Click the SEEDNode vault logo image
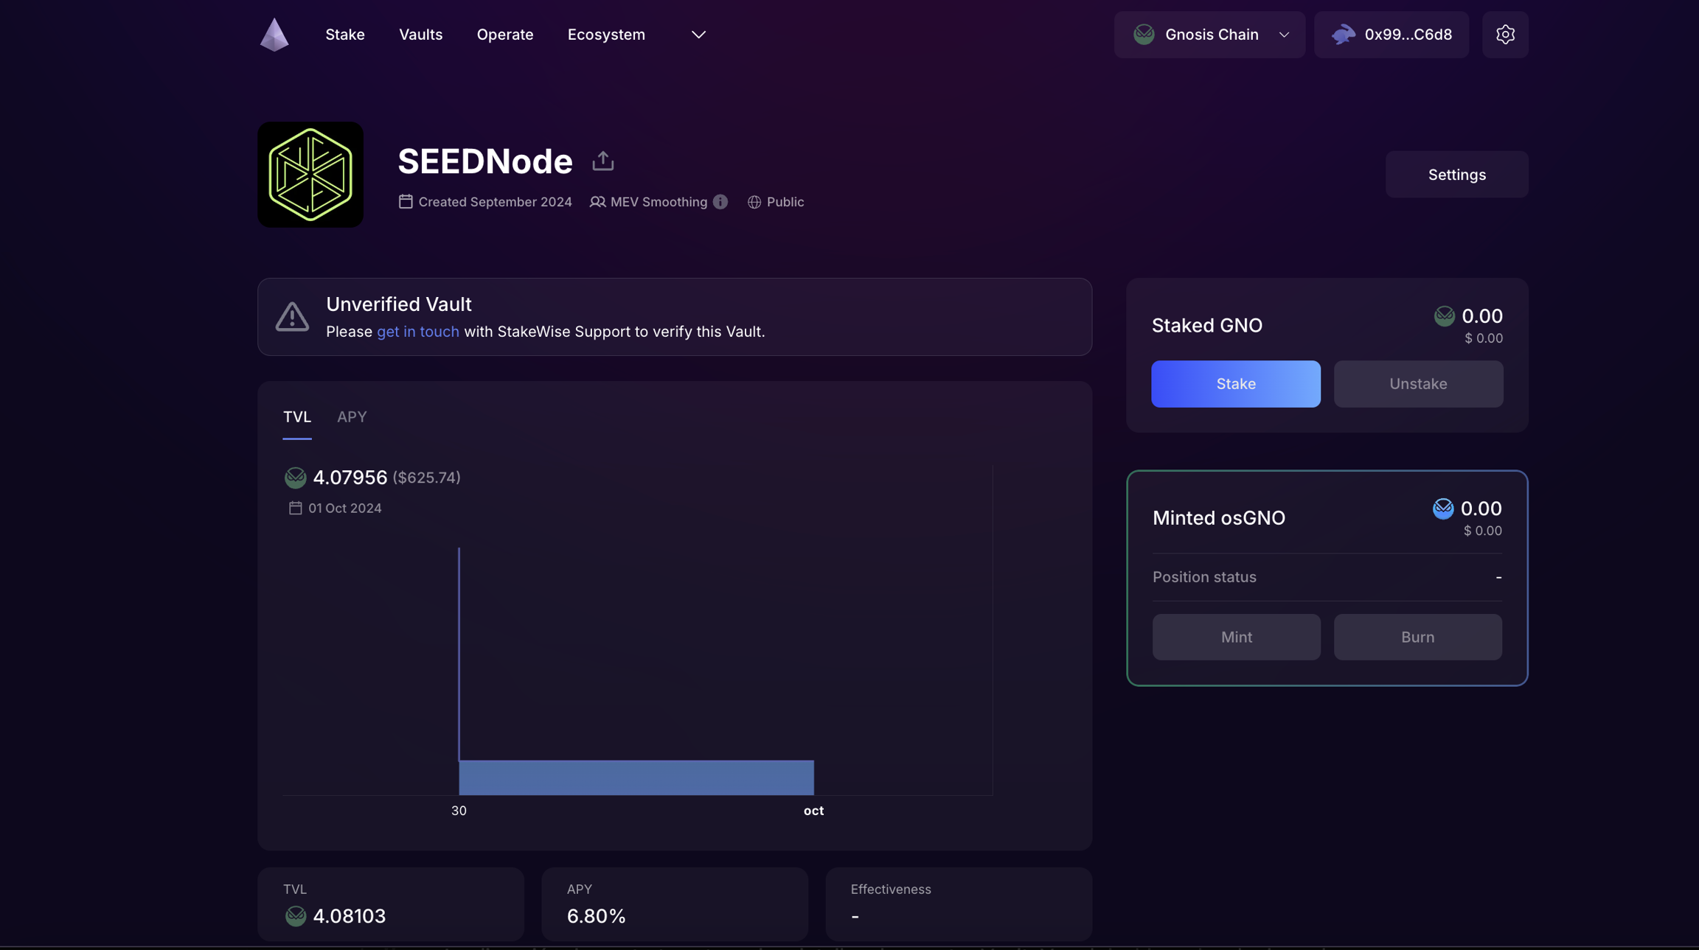Image resolution: width=1699 pixels, height=950 pixels. point(310,175)
